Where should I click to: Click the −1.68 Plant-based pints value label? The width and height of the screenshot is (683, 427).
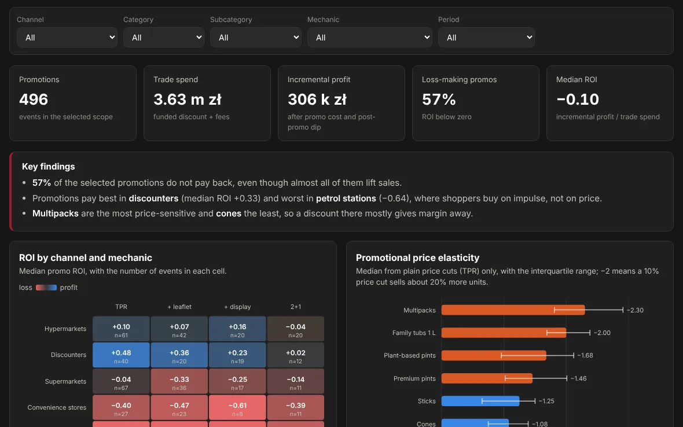(x=585, y=355)
